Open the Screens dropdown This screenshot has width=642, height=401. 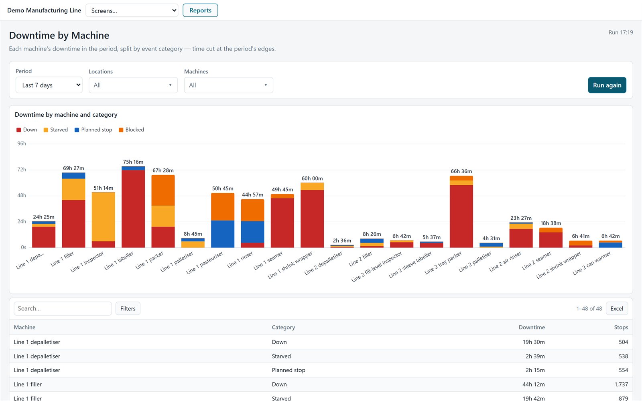tap(132, 10)
